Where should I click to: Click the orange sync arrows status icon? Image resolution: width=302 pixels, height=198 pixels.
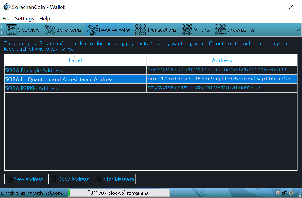pyautogui.click(x=291, y=193)
